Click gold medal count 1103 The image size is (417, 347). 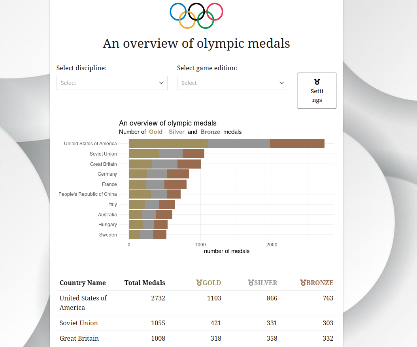[214, 298]
